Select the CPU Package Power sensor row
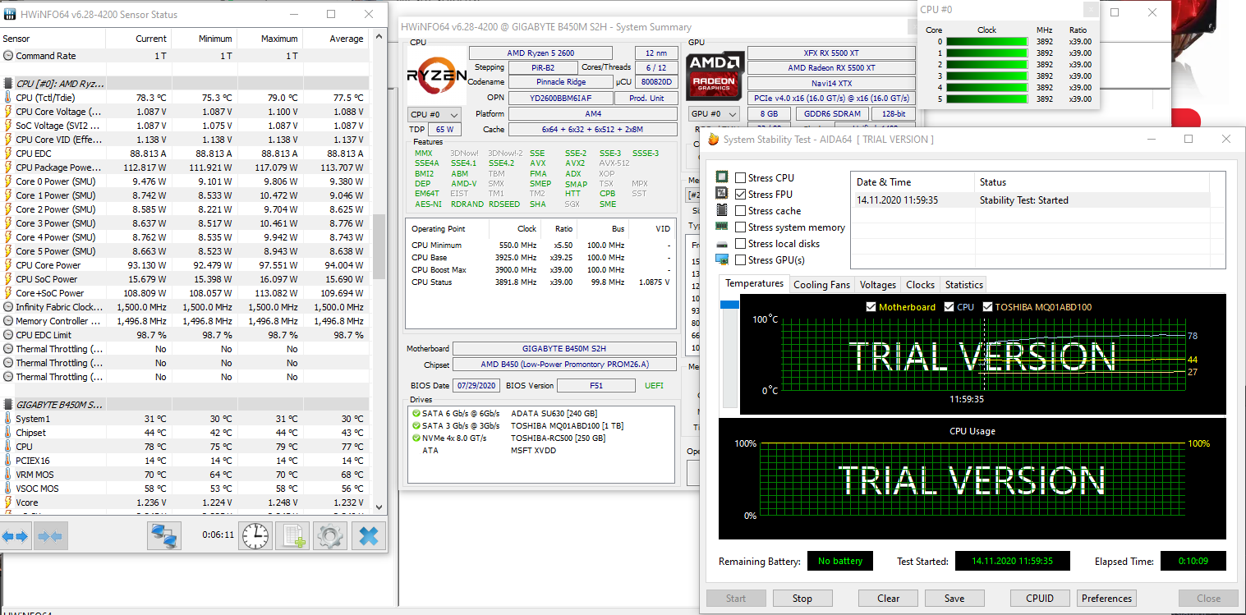This screenshot has height=615, width=1246. [x=186, y=168]
